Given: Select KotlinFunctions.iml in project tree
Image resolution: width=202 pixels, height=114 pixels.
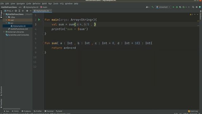Looking at the screenshot, I should [x=18, y=29].
